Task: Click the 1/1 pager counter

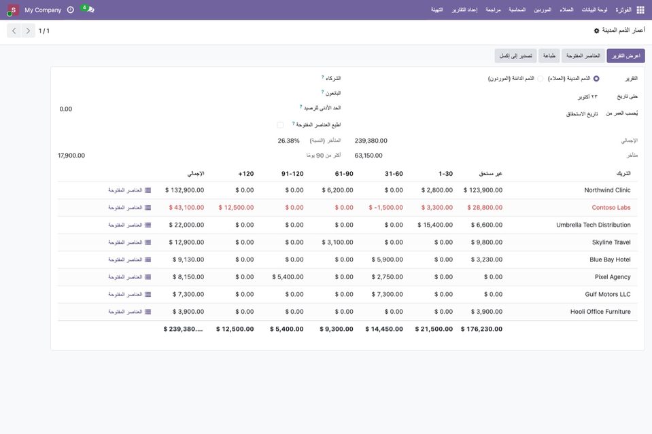Action: [x=44, y=31]
